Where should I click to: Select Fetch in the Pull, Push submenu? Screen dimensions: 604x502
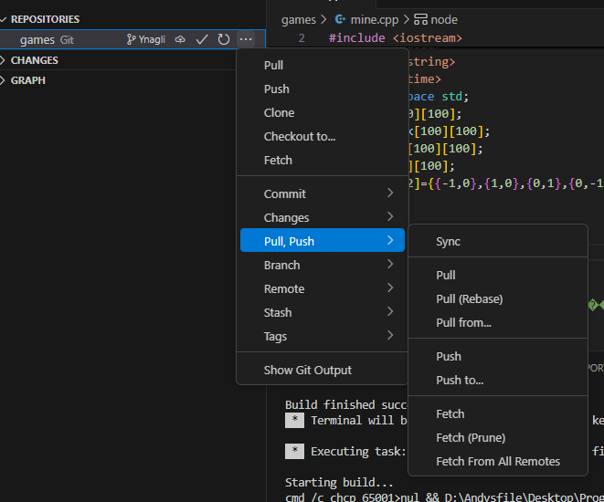(498, 414)
